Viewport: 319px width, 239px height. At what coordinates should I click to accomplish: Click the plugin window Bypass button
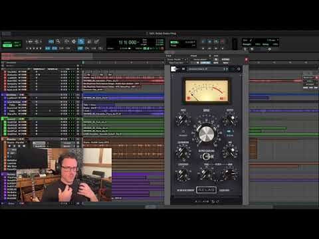tap(225, 59)
